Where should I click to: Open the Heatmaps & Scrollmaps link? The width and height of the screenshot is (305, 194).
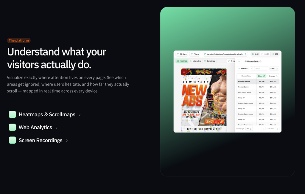tap(45, 115)
